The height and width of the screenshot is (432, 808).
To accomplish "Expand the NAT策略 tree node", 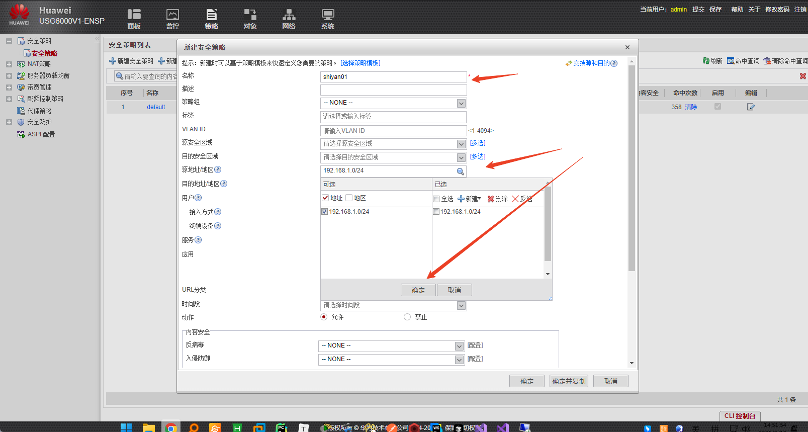I will click(x=9, y=64).
